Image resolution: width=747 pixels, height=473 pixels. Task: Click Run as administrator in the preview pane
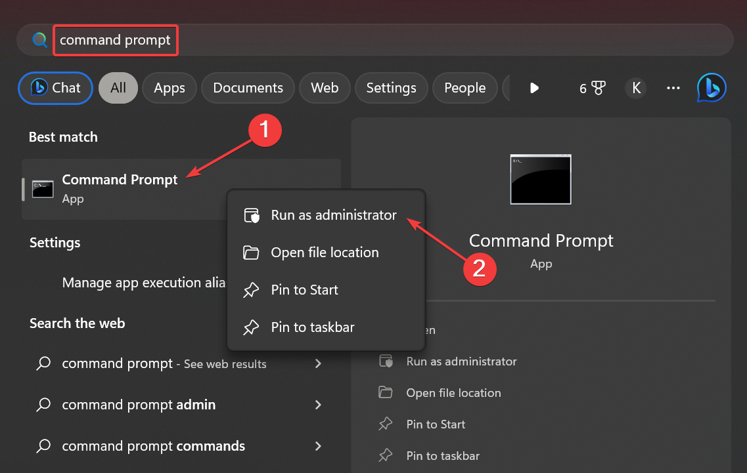pos(461,361)
